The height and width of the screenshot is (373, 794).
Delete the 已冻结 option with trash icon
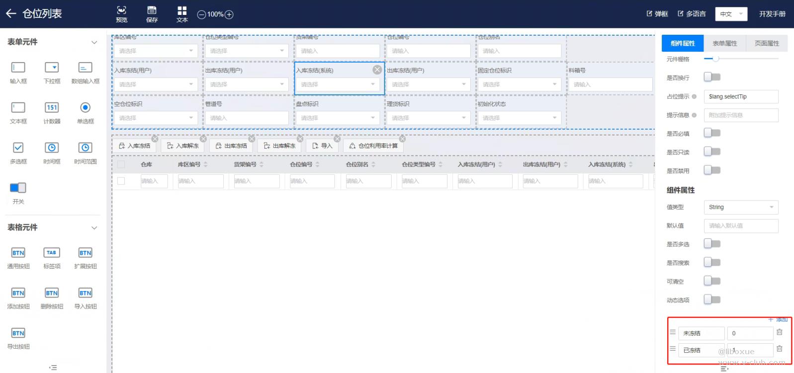tap(779, 349)
